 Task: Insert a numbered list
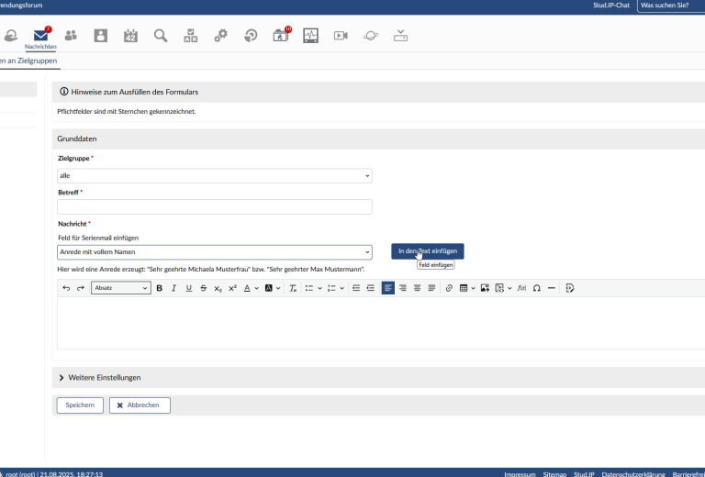pyautogui.click(x=331, y=288)
